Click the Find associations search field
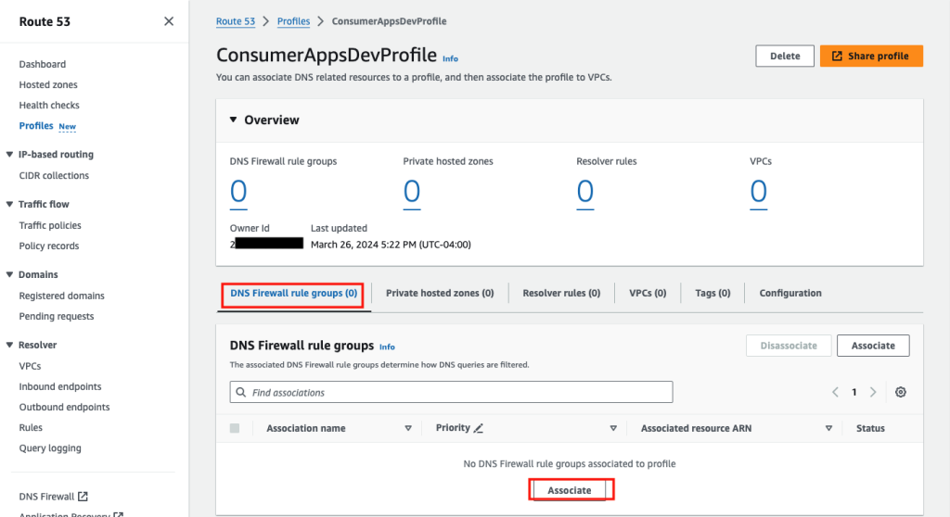Screen dimensions: 950x517 [452, 392]
